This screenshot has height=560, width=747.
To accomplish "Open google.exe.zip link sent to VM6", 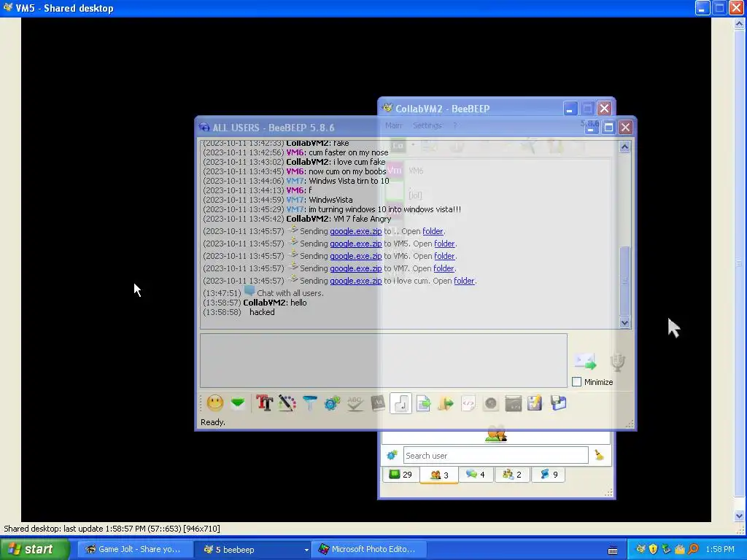I will pos(356,256).
